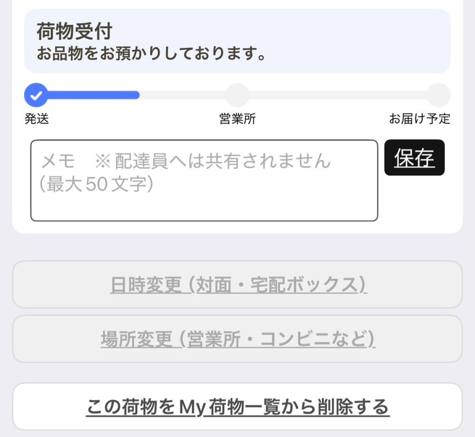Image resolution: width=475 pixels, height=437 pixels.
Task: Tap the memo text input area
Action: click(x=204, y=178)
